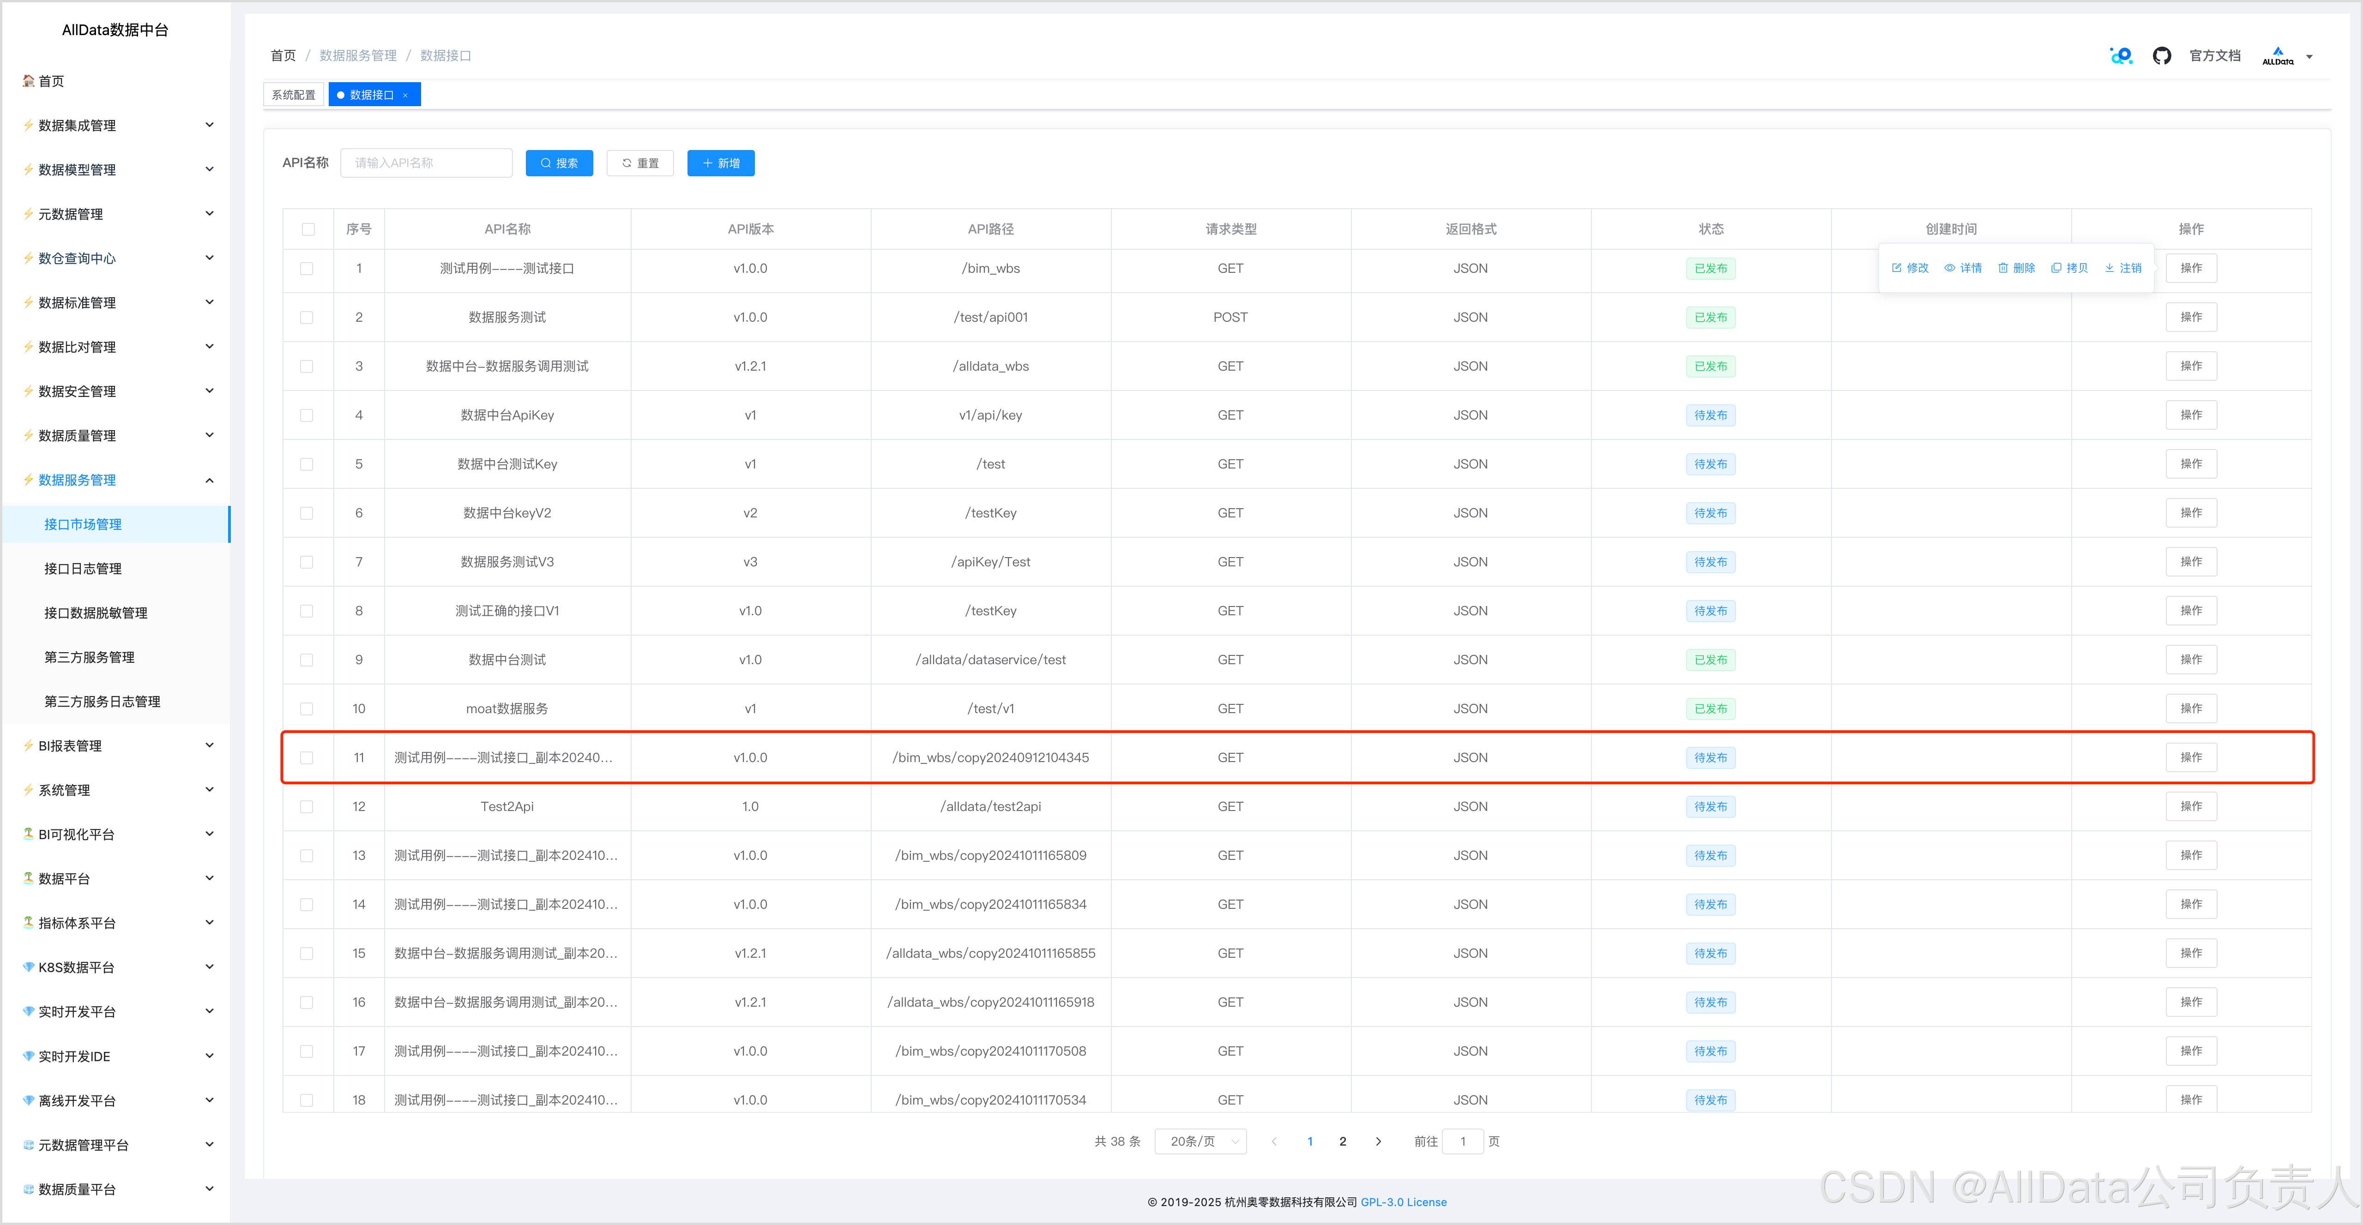Click 修改 edit icon in popup
The width and height of the screenshot is (2363, 1225).
tap(1896, 268)
